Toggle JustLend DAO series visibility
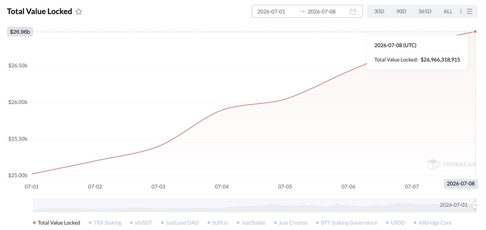The height and width of the screenshot is (230, 486). point(179,223)
